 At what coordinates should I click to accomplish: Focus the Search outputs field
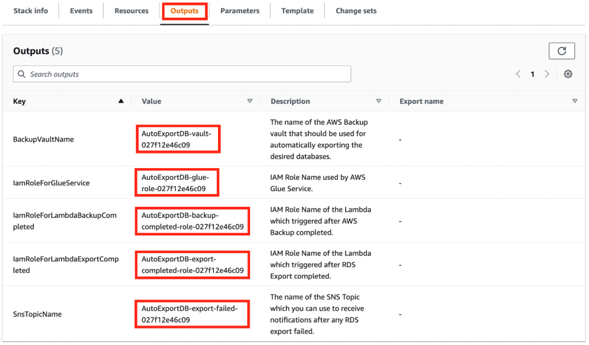tap(182, 74)
